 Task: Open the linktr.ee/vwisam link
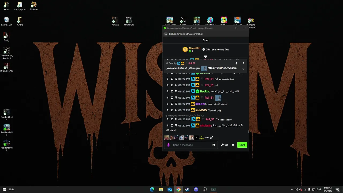tap(222, 68)
